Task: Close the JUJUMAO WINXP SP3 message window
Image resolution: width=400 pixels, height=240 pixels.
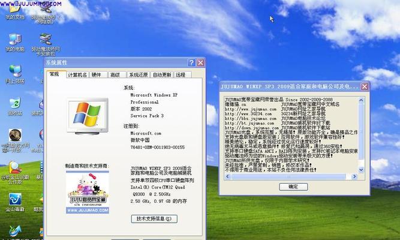Action: click(x=365, y=86)
